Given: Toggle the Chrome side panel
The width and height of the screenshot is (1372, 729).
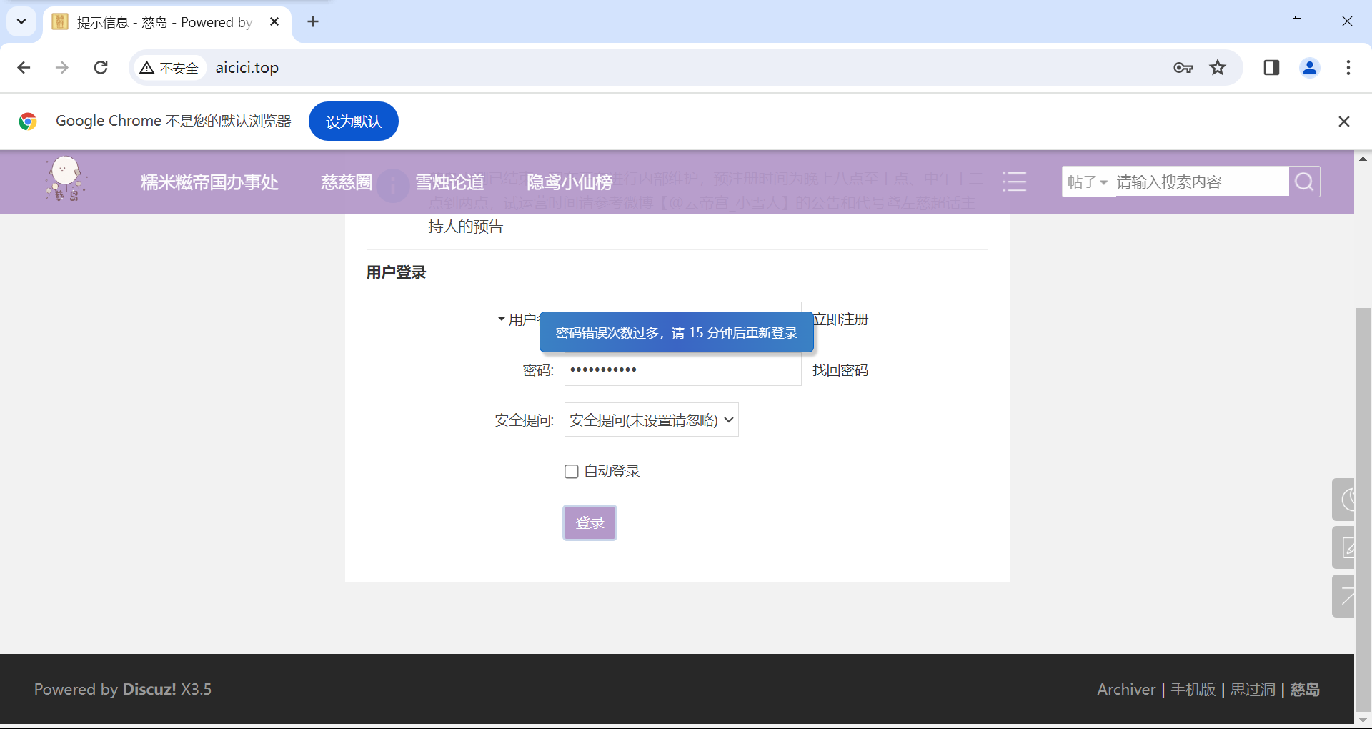Looking at the screenshot, I should click(x=1271, y=68).
